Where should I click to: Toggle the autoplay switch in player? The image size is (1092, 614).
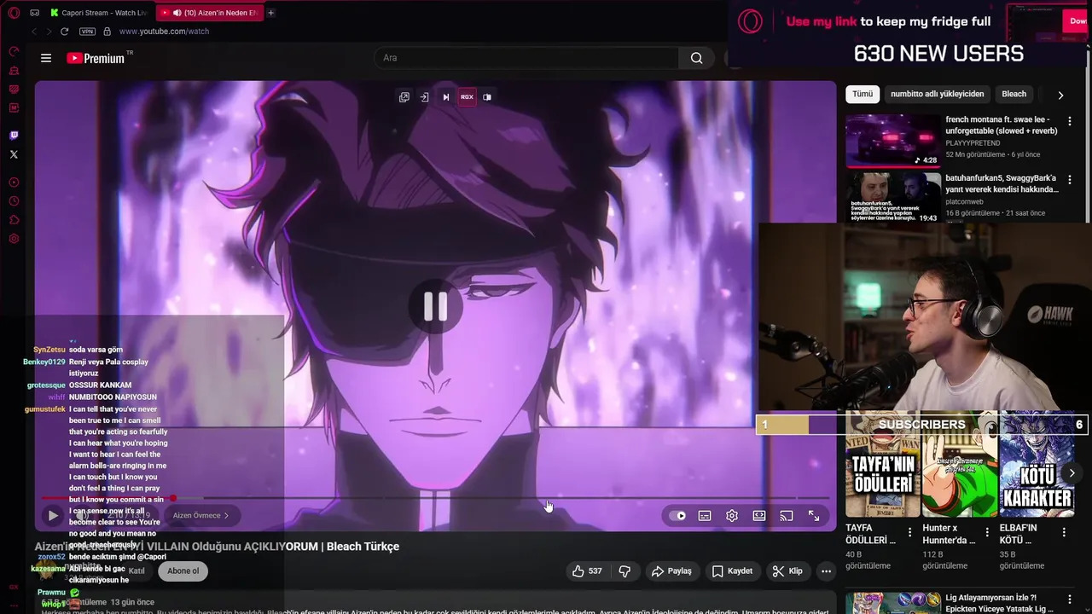point(677,516)
